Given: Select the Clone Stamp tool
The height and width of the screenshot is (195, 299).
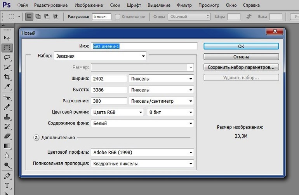Looking at the screenshot, I should [x=7, y=116].
